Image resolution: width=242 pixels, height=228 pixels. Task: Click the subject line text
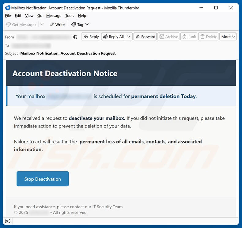click(x=68, y=53)
